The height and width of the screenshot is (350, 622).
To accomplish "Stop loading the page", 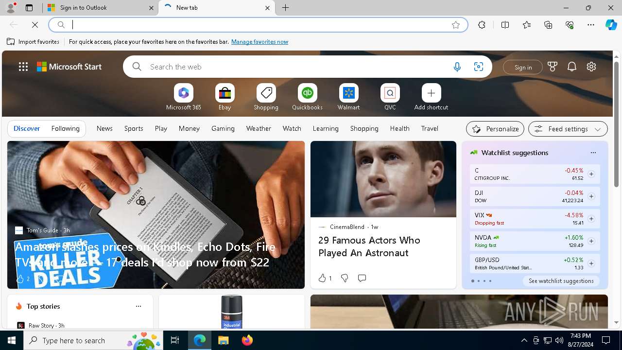I will point(35,25).
